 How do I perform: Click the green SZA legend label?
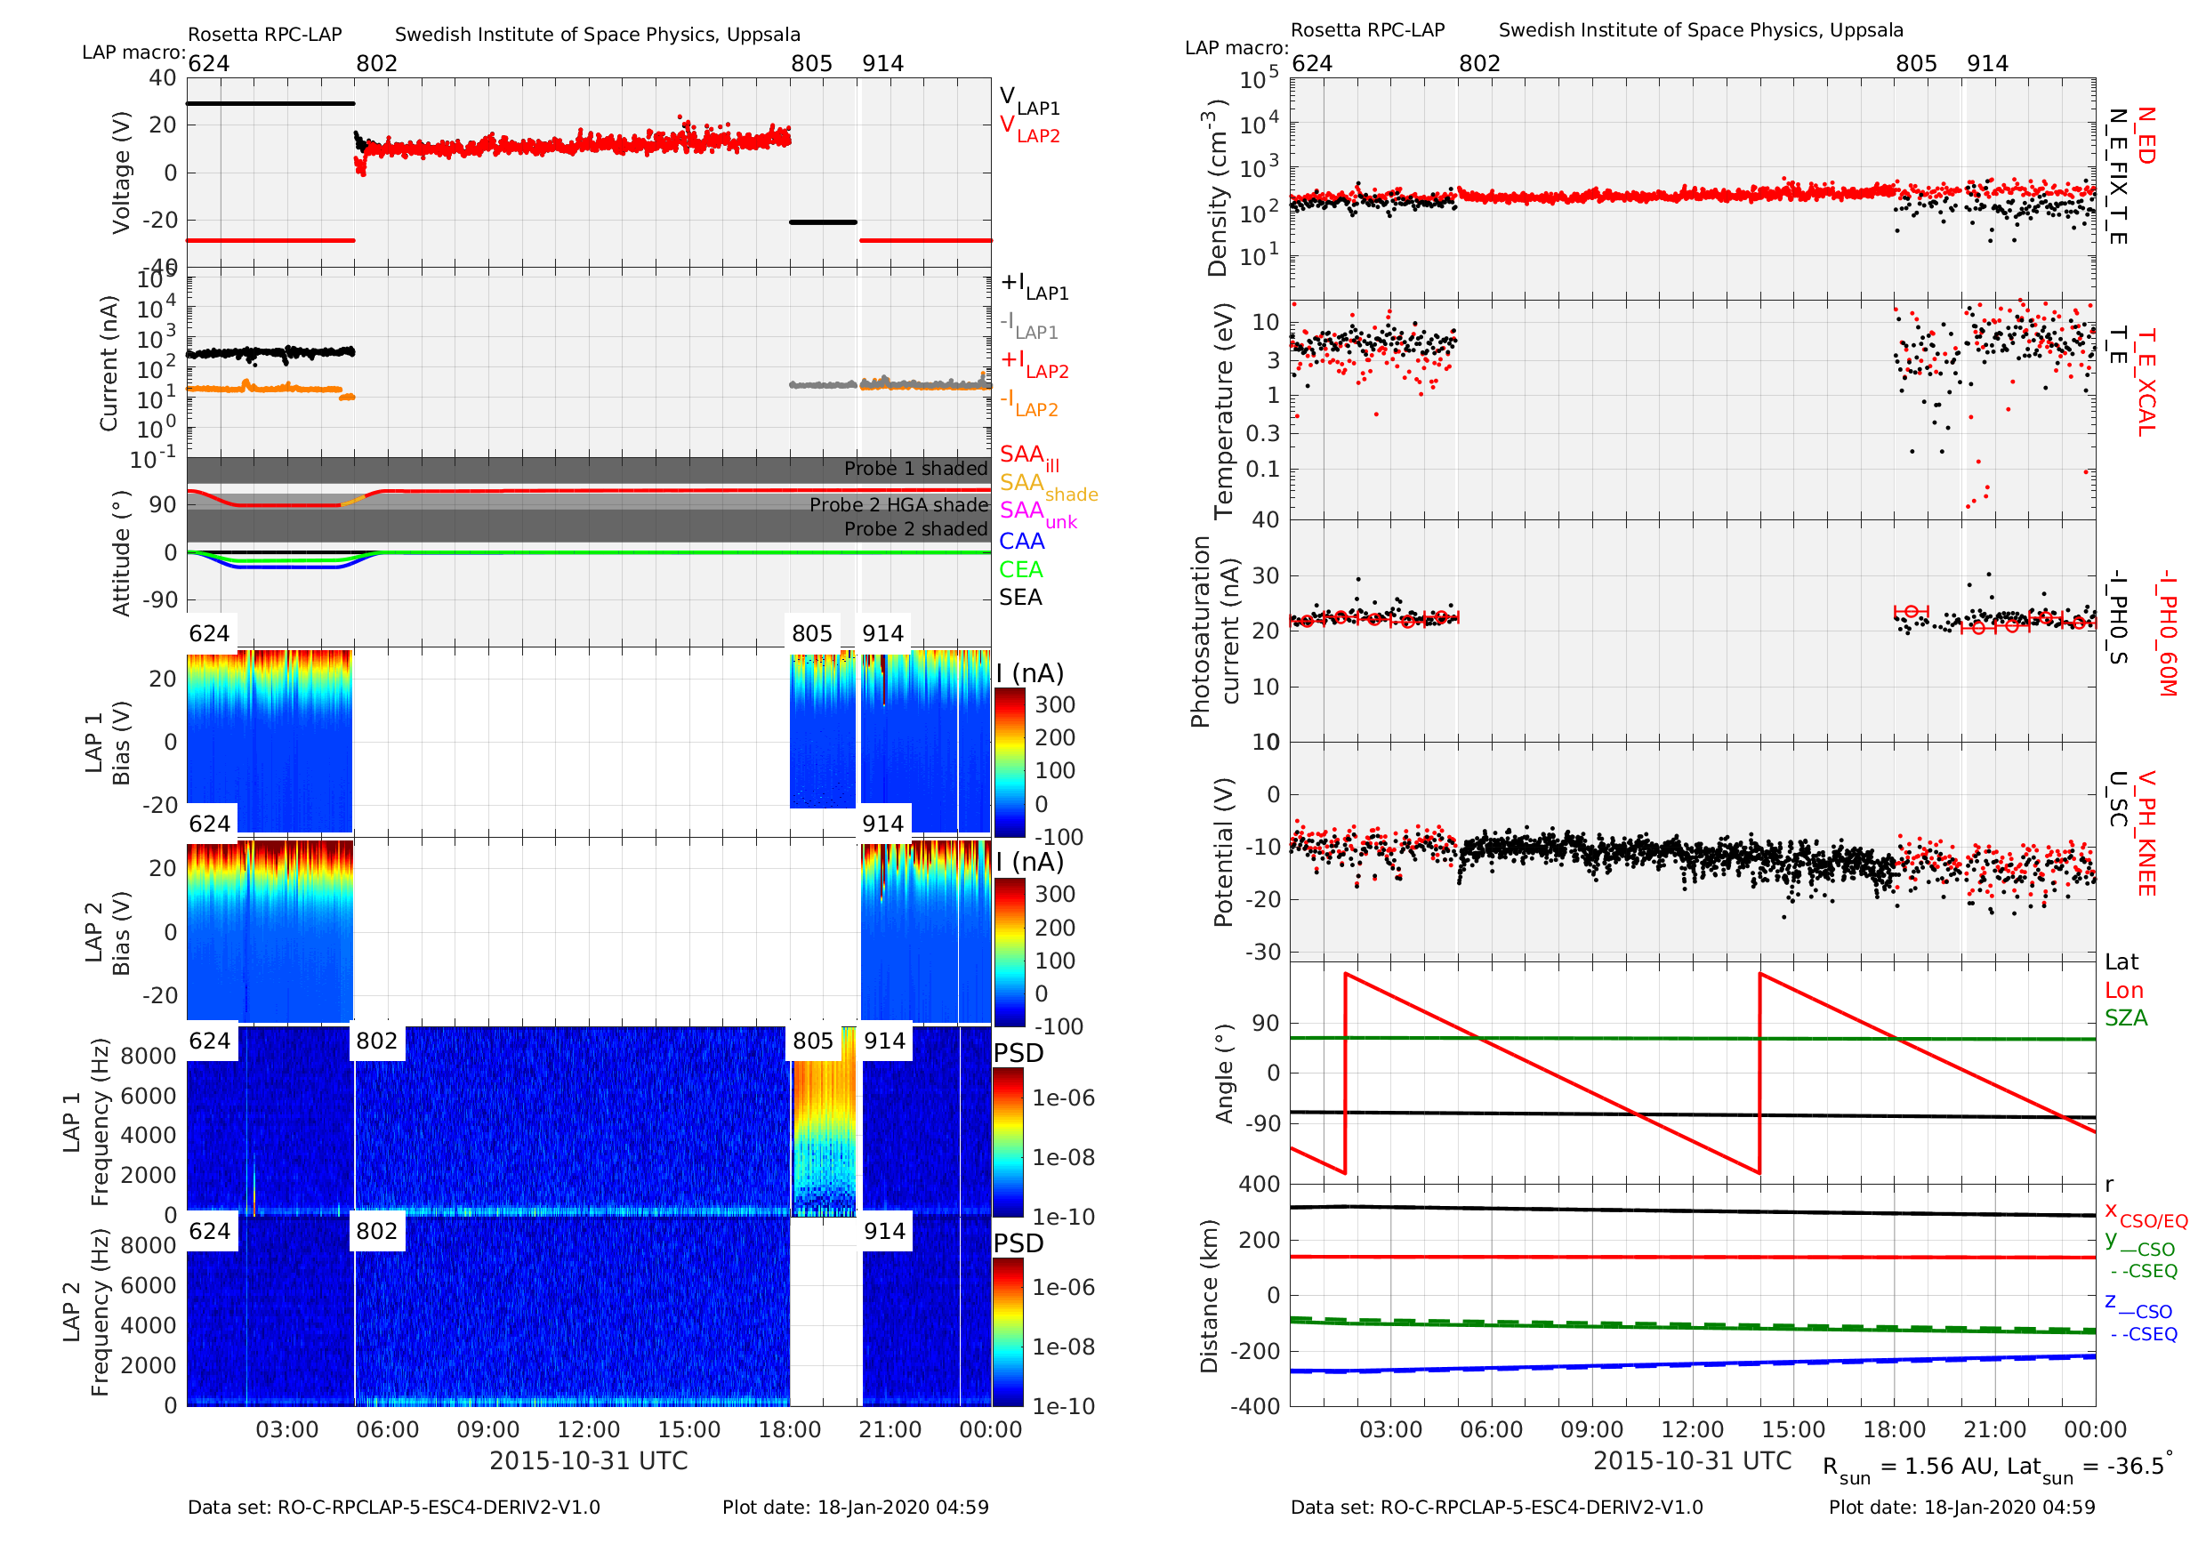pos(2126,1018)
